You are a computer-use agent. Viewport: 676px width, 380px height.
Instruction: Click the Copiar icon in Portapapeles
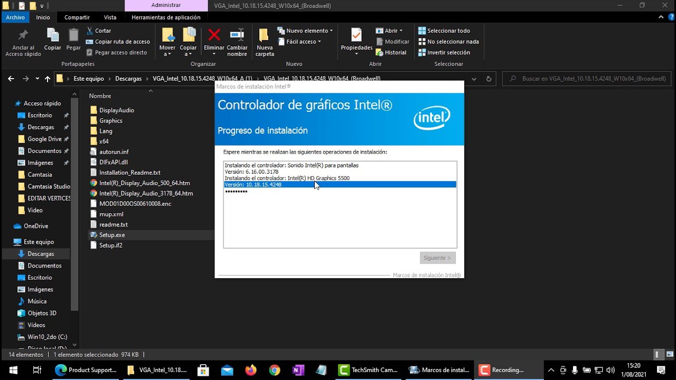52,35
